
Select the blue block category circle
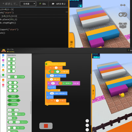click(3, 55)
